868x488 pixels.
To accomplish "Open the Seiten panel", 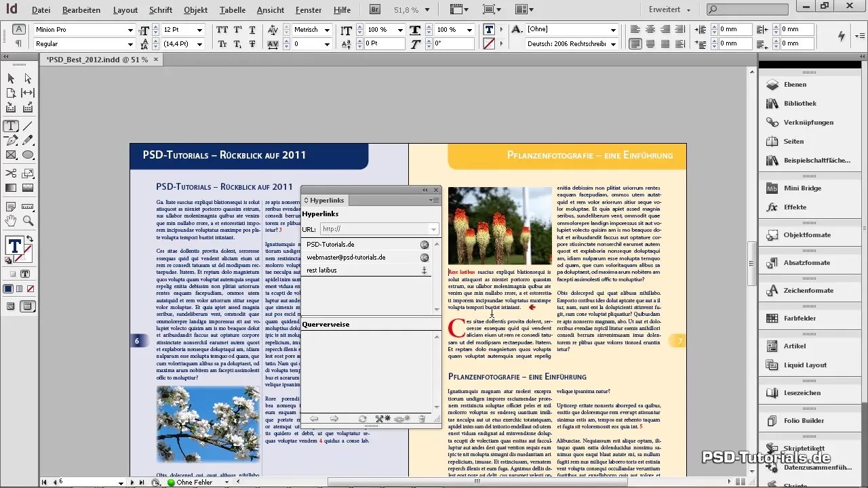I will pos(793,142).
